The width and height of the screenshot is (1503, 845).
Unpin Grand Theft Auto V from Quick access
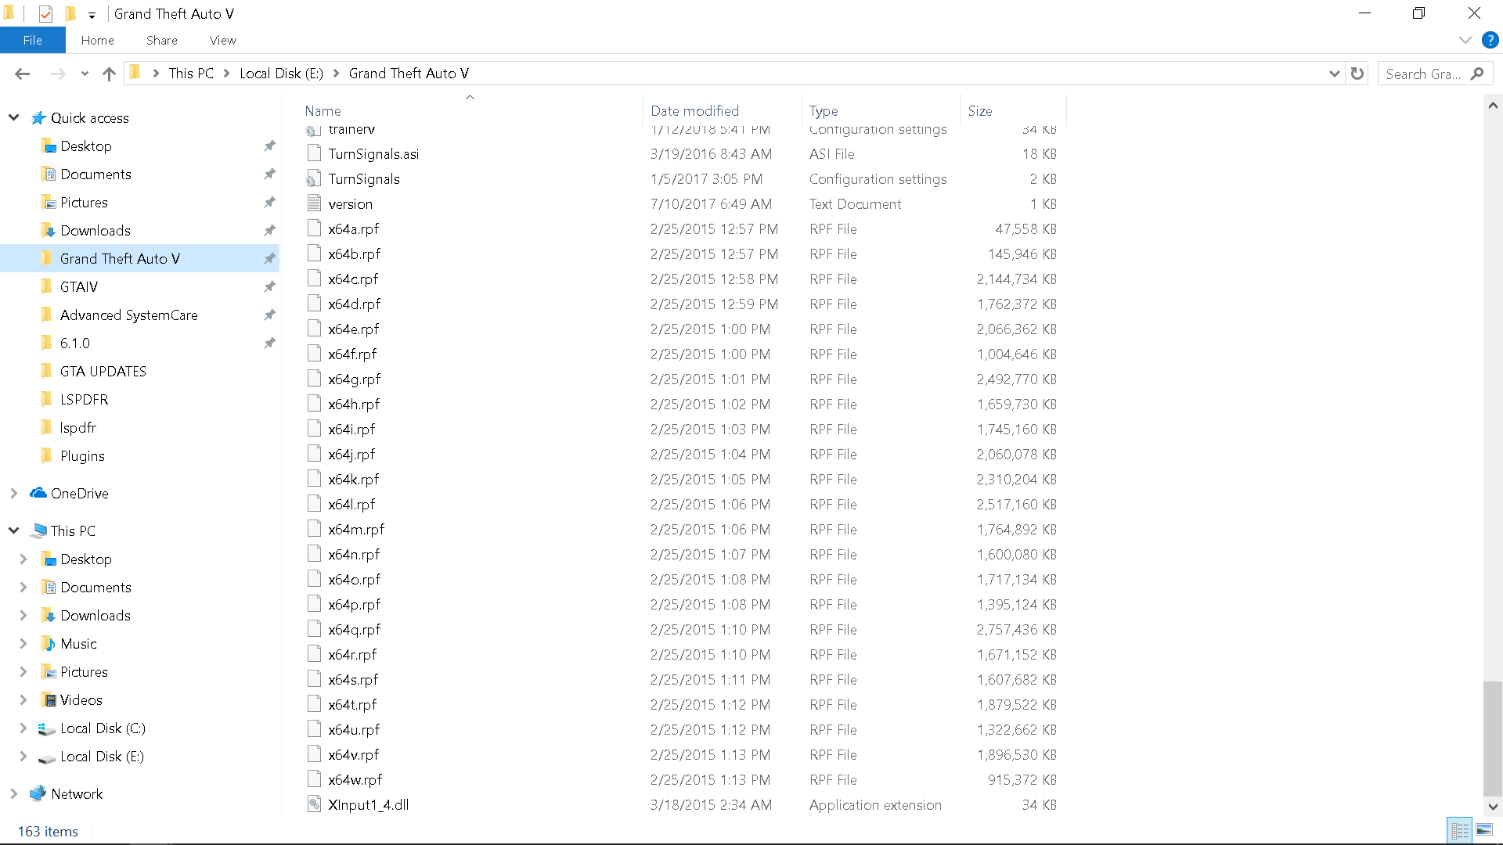click(269, 258)
